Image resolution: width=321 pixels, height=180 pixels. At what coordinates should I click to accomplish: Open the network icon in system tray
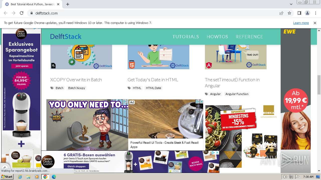click(x=291, y=177)
